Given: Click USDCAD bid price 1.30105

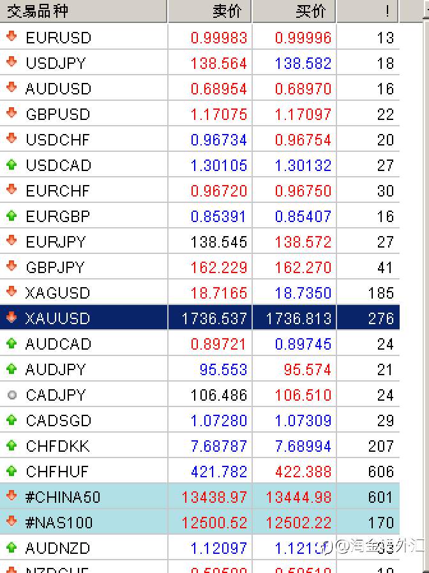Looking at the screenshot, I should (219, 165).
